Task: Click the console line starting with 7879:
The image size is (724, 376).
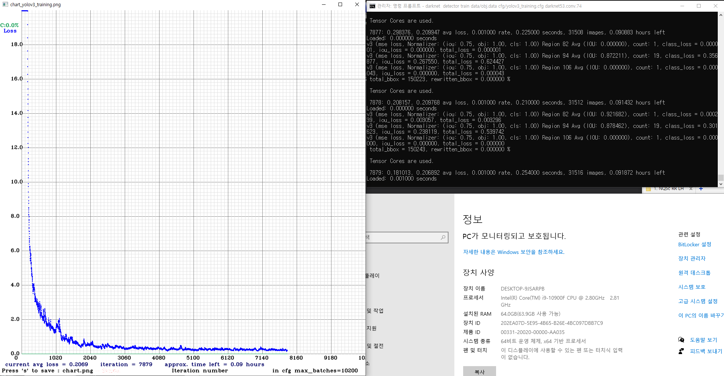Action: 517,173
